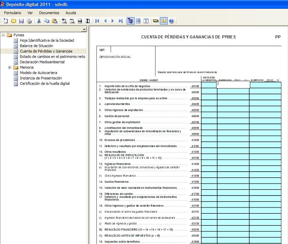Click the NIF input field

click(x=133, y=49)
